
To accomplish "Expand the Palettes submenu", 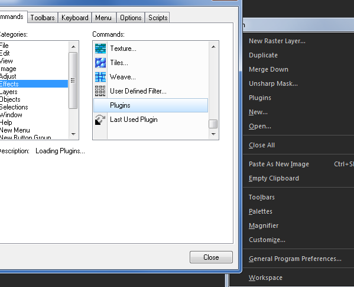I will click(x=261, y=211).
